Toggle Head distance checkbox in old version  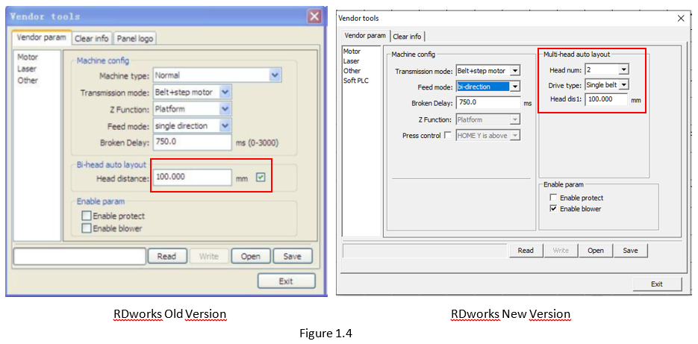[x=261, y=178]
